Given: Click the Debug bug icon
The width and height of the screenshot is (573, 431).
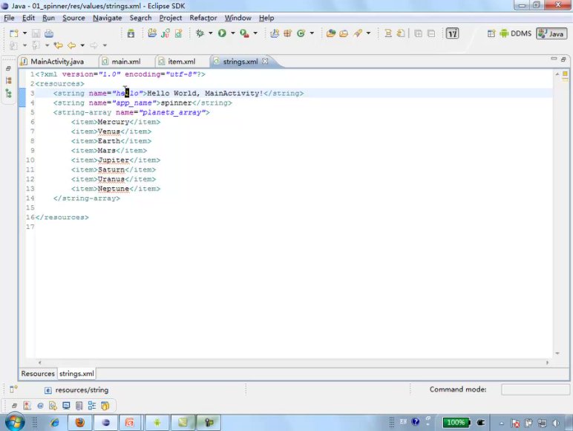Looking at the screenshot, I should pos(200,33).
